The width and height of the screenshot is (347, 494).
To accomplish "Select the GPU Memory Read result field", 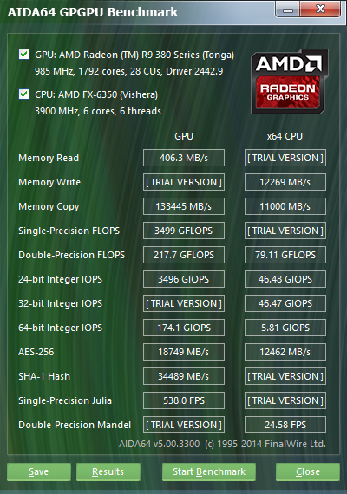I will [184, 158].
